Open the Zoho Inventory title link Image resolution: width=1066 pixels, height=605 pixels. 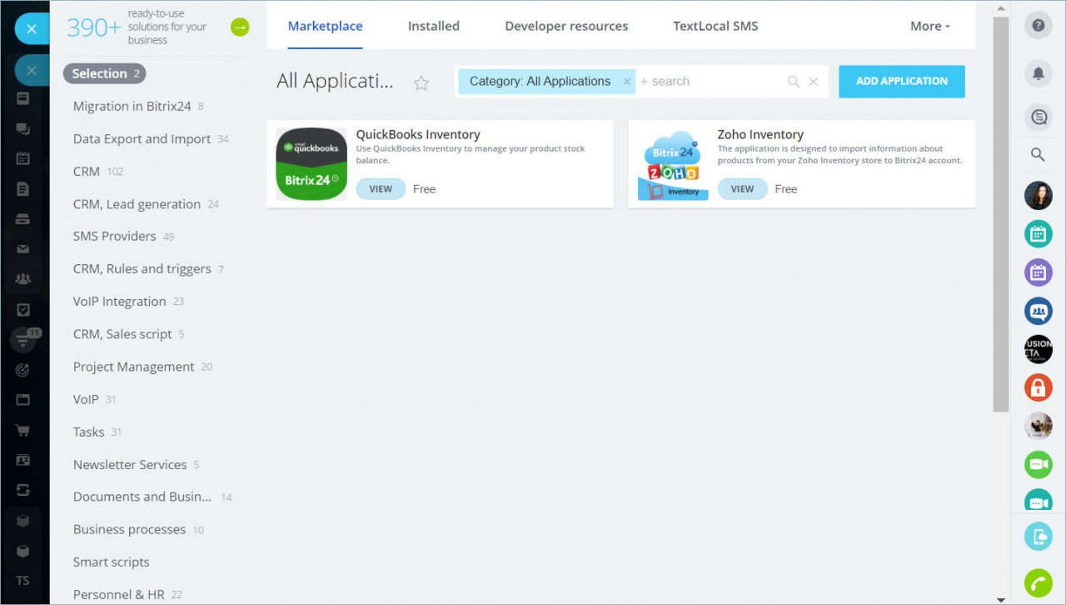(760, 134)
